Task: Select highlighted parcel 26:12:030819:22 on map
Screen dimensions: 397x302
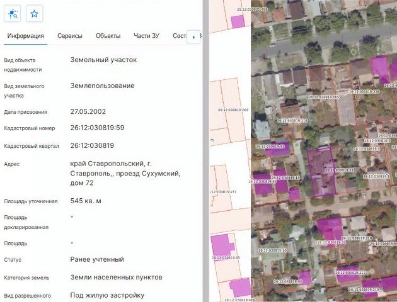Action: (321, 172)
